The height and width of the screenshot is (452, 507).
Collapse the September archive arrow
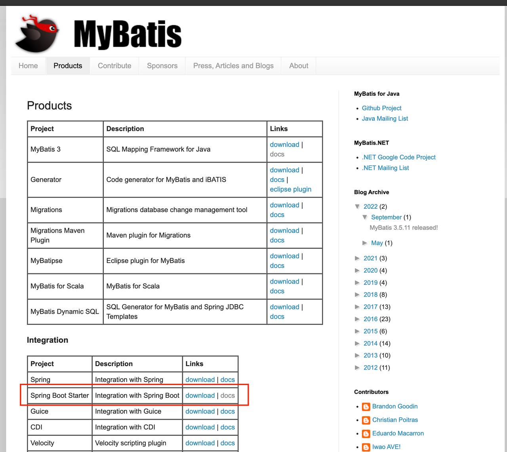365,217
